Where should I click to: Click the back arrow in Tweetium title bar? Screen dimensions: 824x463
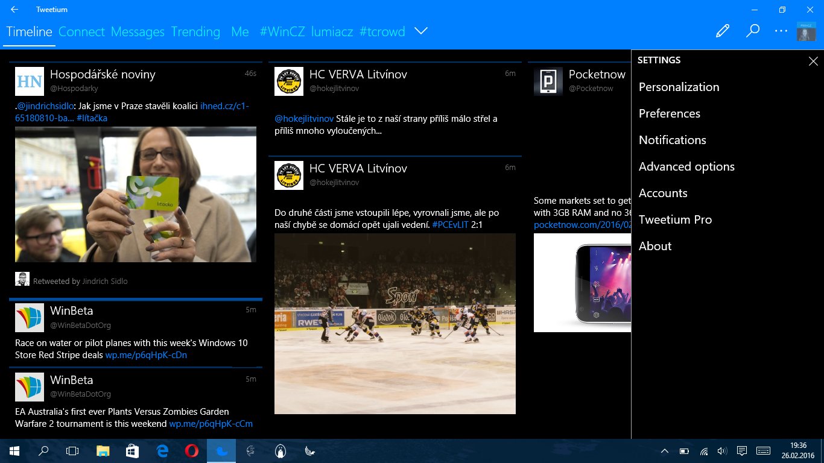point(14,10)
